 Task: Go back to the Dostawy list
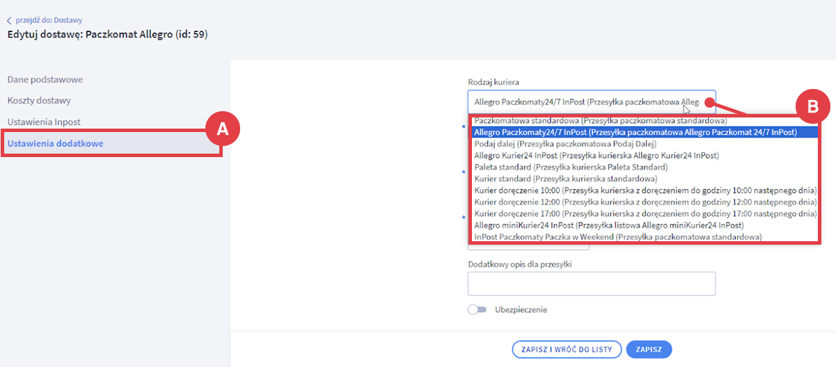tap(48, 20)
